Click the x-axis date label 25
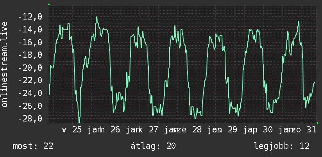The image size is (322, 157). pos(77,130)
